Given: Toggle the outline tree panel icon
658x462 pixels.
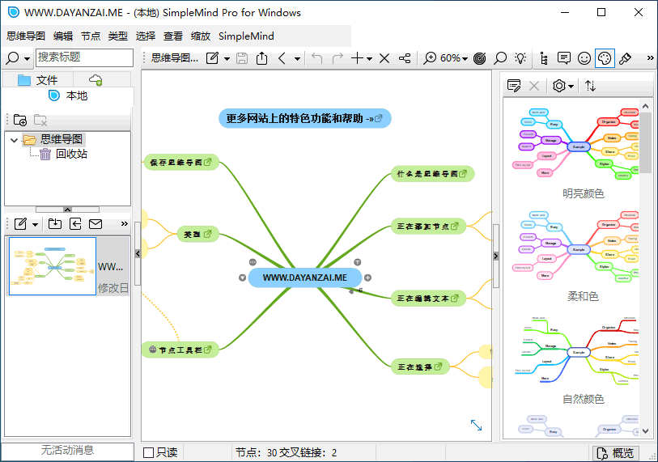Looking at the screenshot, I should click(x=544, y=58).
